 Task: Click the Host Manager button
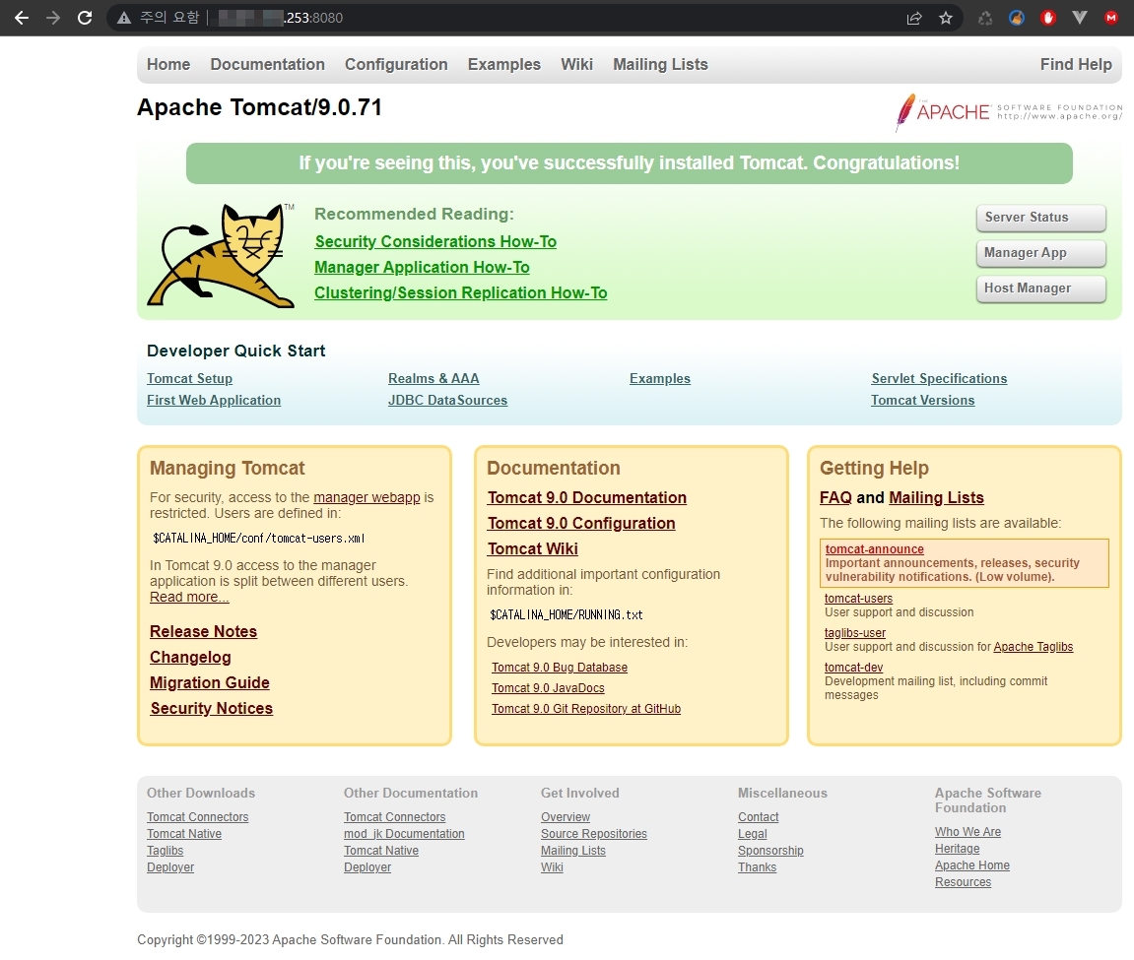click(1040, 288)
